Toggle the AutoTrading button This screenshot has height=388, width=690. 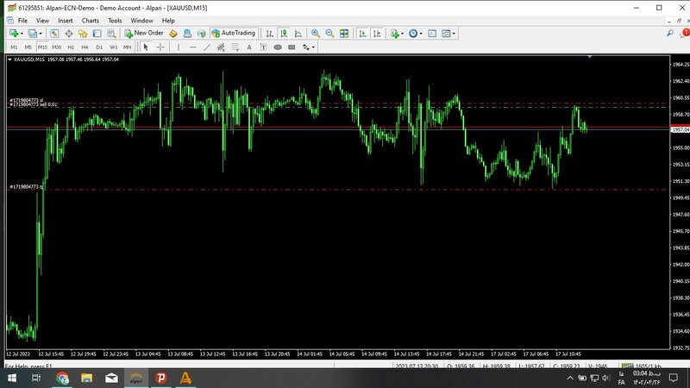232,33
